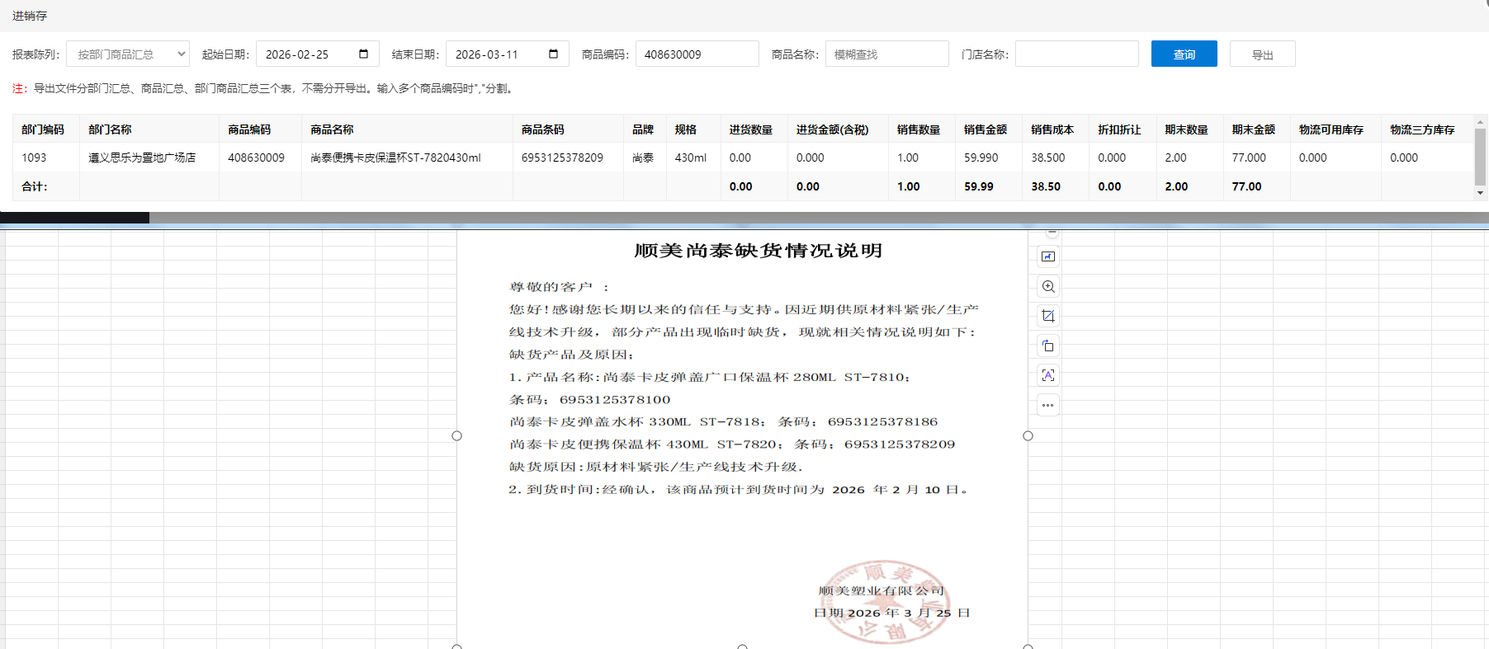Viewport: 1489px width, 649px height.
Task: Click the table scrollbar down arrow
Action: [1480, 193]
